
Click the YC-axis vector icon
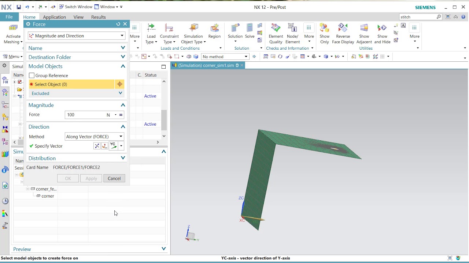(x=113, y=146)
